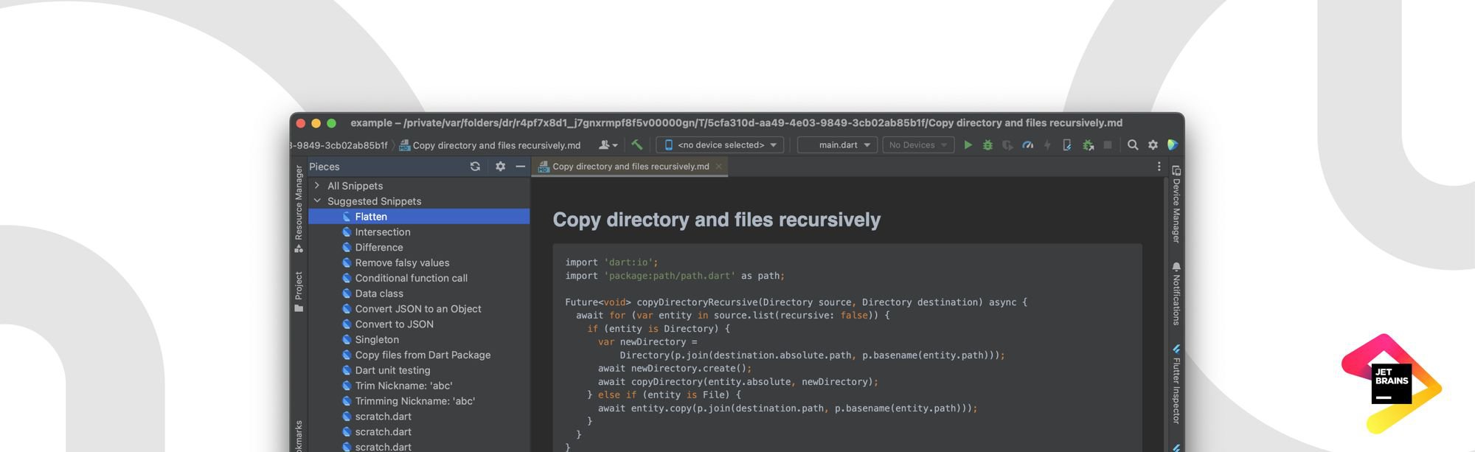Viewport: 1475px width, 452px height.
Task: Close the Copy directory markdown tab
Action: pos(718,167)
